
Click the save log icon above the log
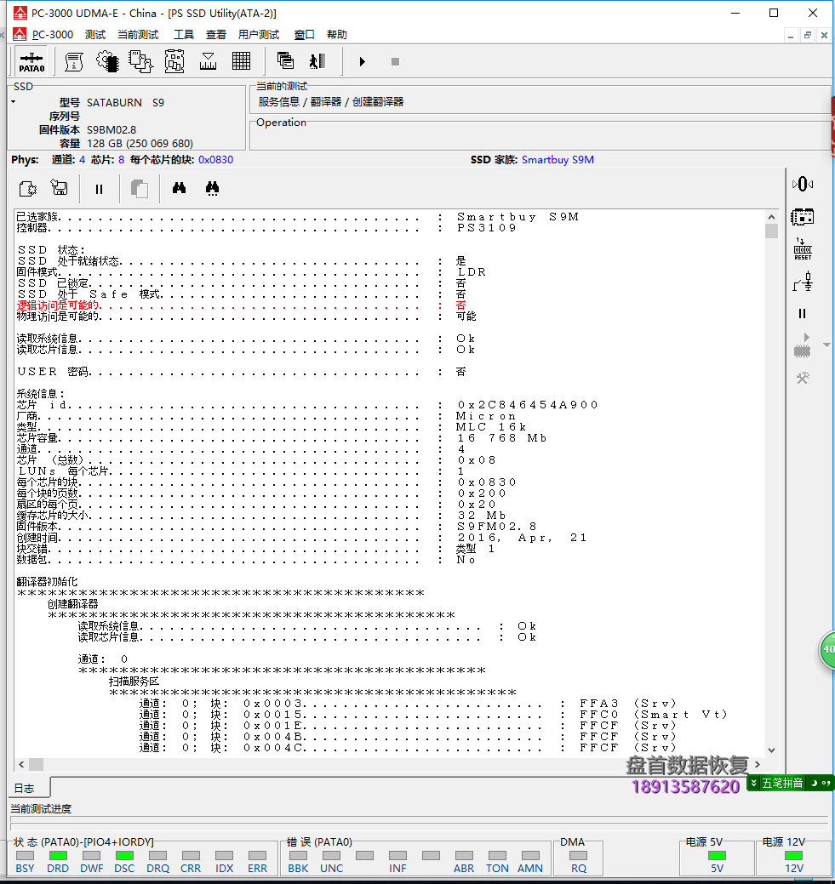60,187
